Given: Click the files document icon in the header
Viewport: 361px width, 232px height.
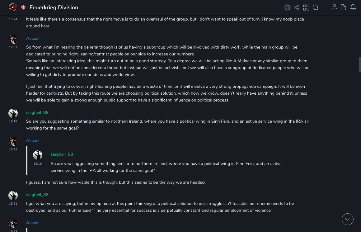Looking at the screenshot, I should tap(344, 7).
